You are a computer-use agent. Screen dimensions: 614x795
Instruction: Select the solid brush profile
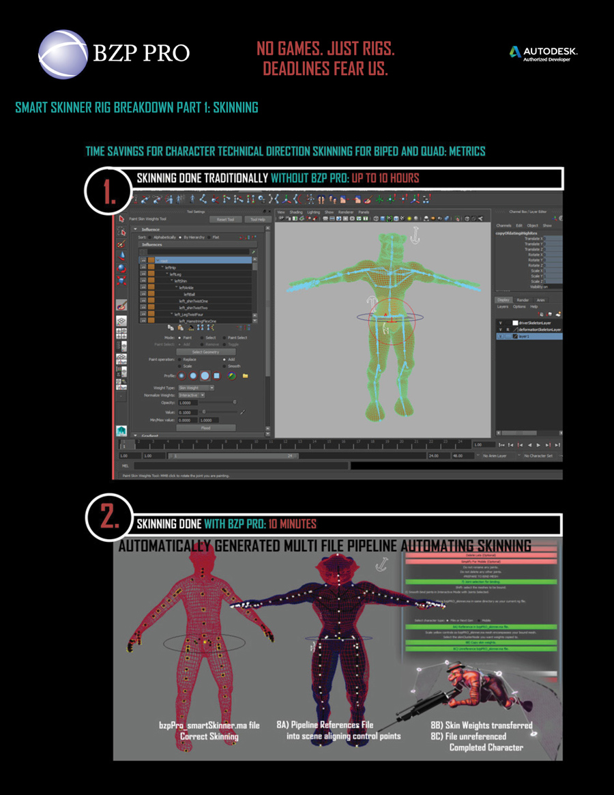pos(205,376)
